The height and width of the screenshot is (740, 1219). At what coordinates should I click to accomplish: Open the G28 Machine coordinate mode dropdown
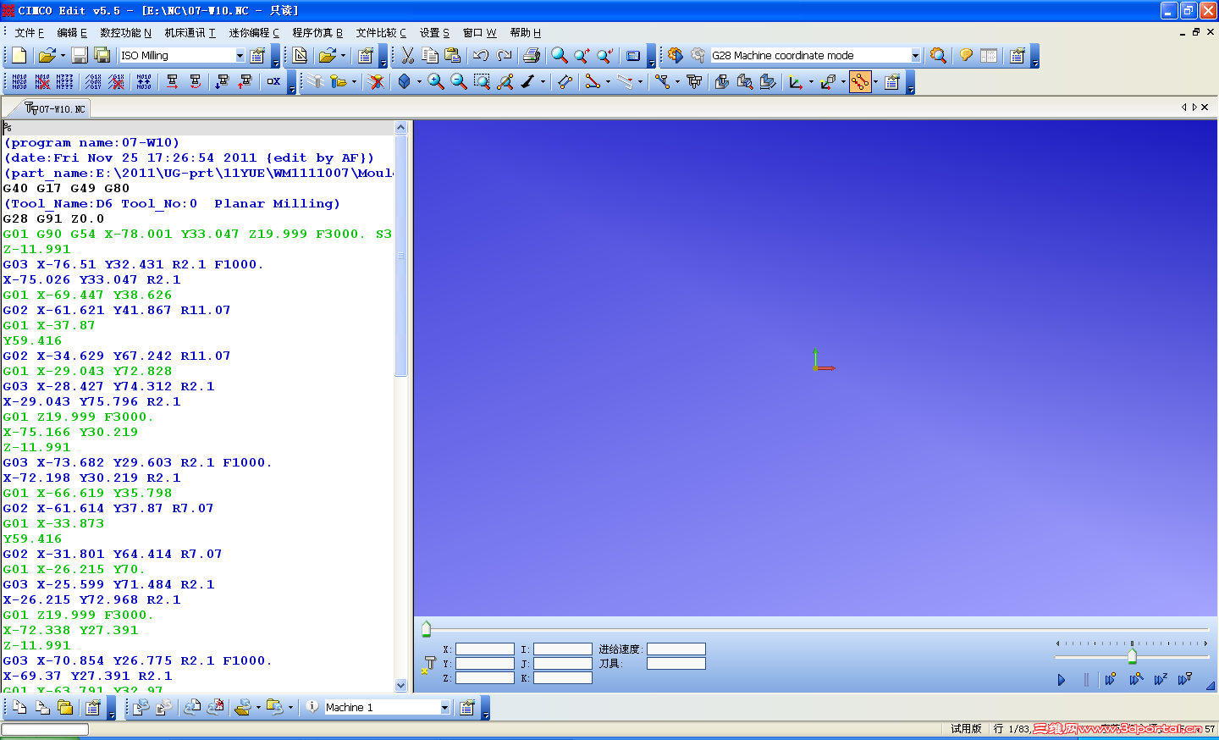coord(916,56)
